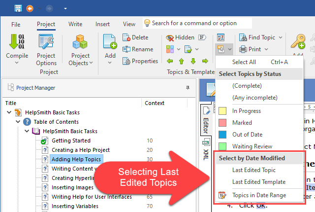The image size is (315, 212).
Task: Open the Quick Access Toolbar customize arrow
Action: tap(65, 9)
